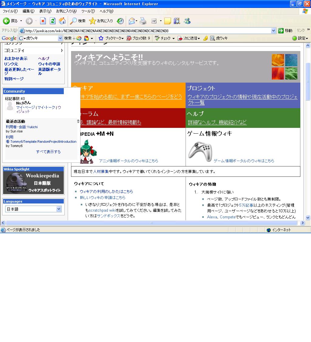The image size is (311, 342).
Task: Open the 編集(E) menu
Action: (28, 11)
